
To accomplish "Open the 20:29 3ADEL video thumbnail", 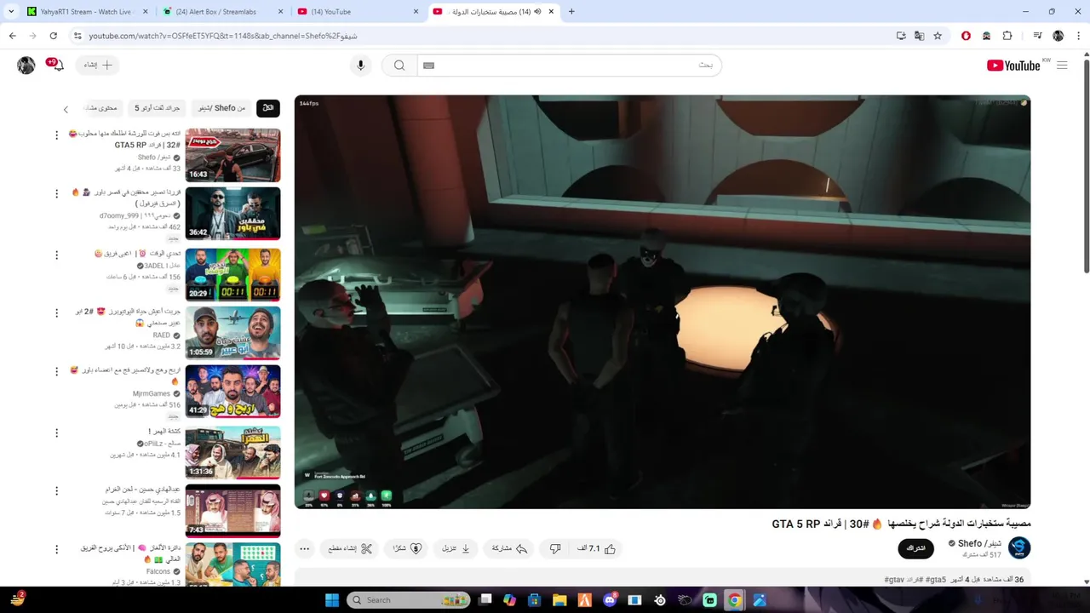I will 232,274.
